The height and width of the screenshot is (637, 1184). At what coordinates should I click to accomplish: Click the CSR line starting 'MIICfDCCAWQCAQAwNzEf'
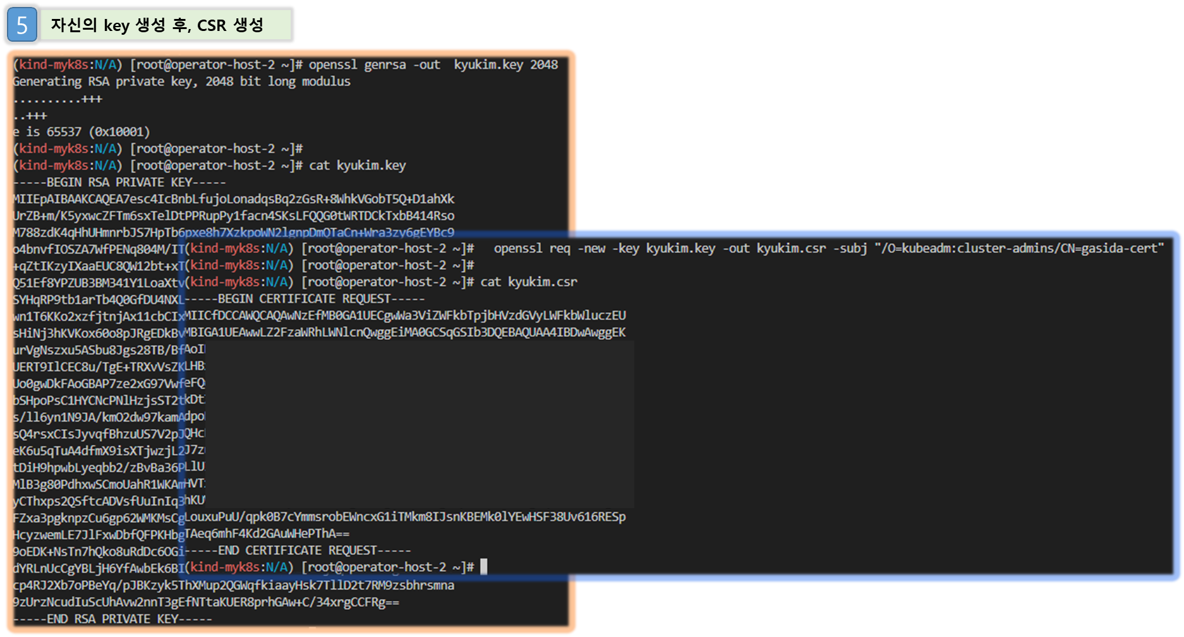[406, 315]
